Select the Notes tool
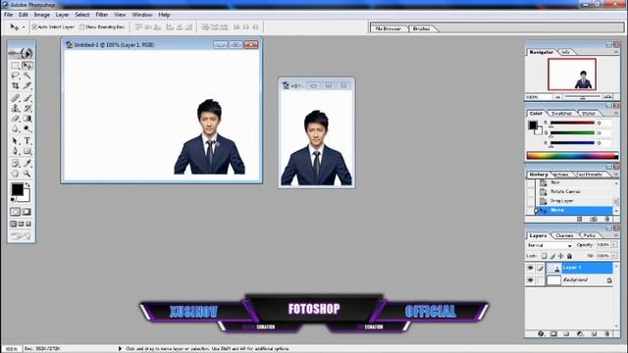 (x=16, y=164)
